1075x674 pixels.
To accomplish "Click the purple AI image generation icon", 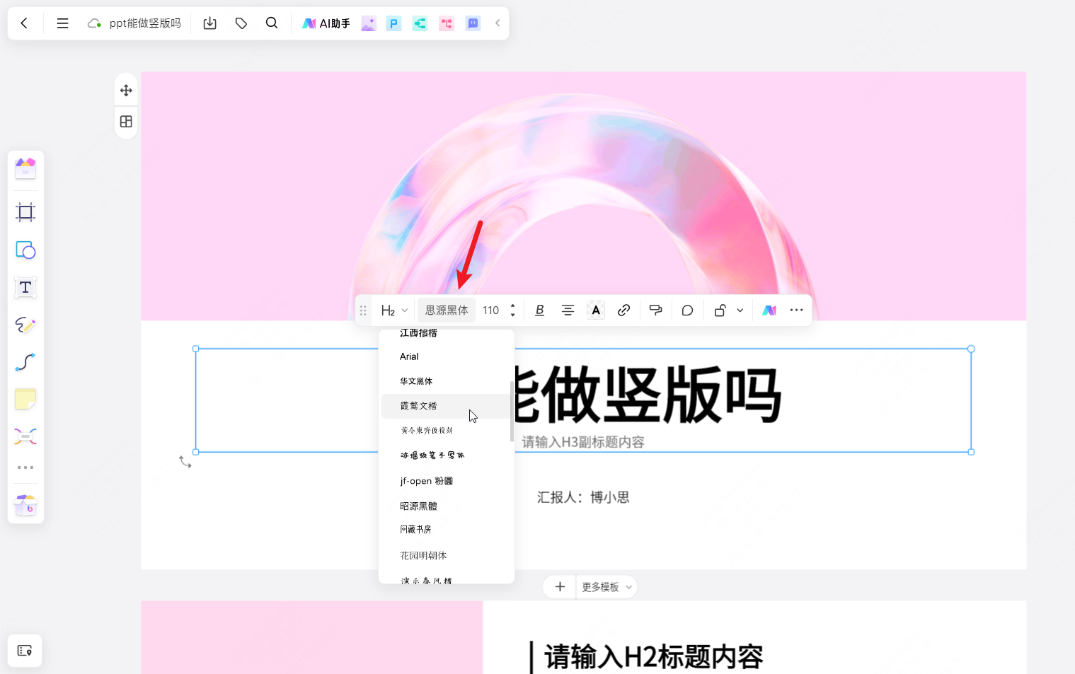I will 369,23.
